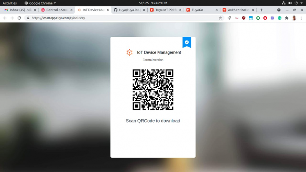Close the IoT Device Management tab
Viewport: 306px width, 172px height.
pyautogui.click(x=108, y=10)
